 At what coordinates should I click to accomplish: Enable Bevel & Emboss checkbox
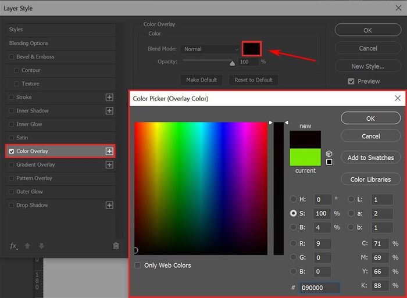(x=12, y=57)
